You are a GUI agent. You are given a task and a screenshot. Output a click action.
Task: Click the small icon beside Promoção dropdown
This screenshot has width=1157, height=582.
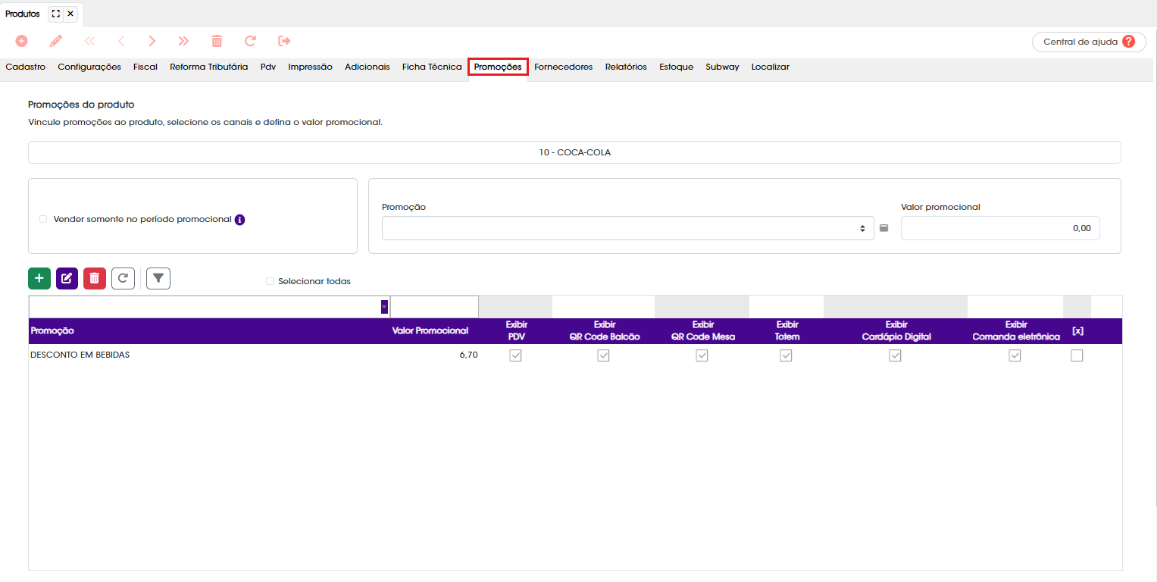click(x=883, y=228)
